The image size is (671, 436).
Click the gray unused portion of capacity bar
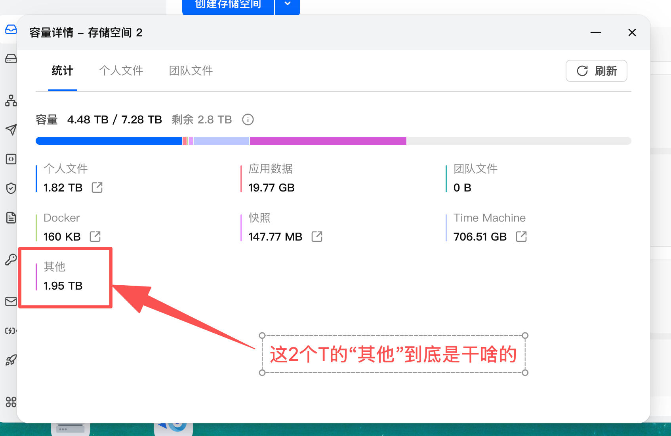point(519,141)
